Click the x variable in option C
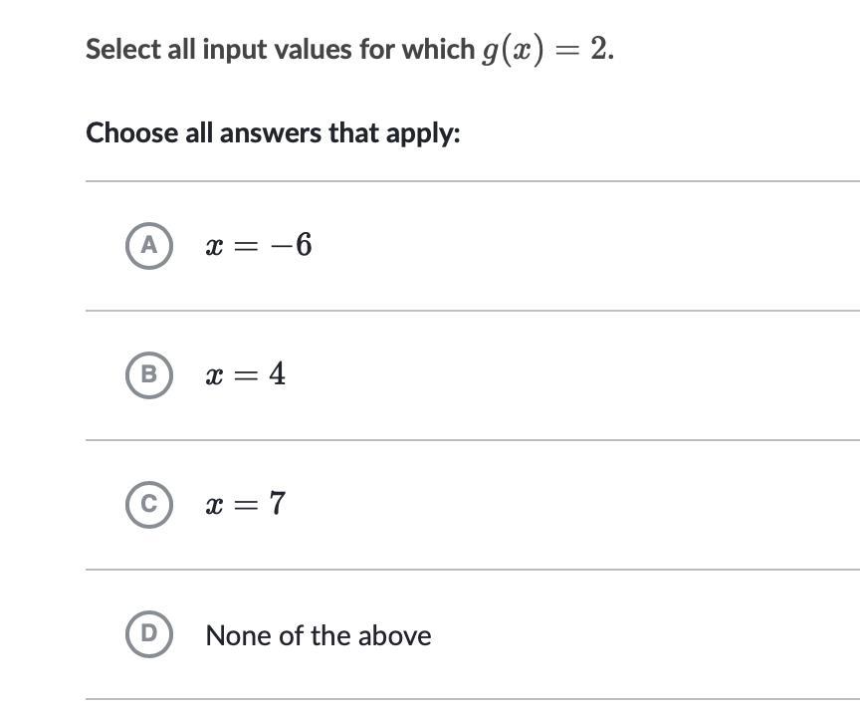860x711 pixels. (213, 506)
